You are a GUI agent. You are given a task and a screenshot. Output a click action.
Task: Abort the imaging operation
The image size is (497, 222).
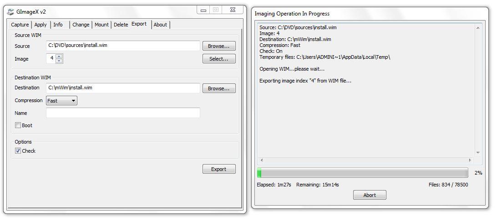[x=370, y=195]
